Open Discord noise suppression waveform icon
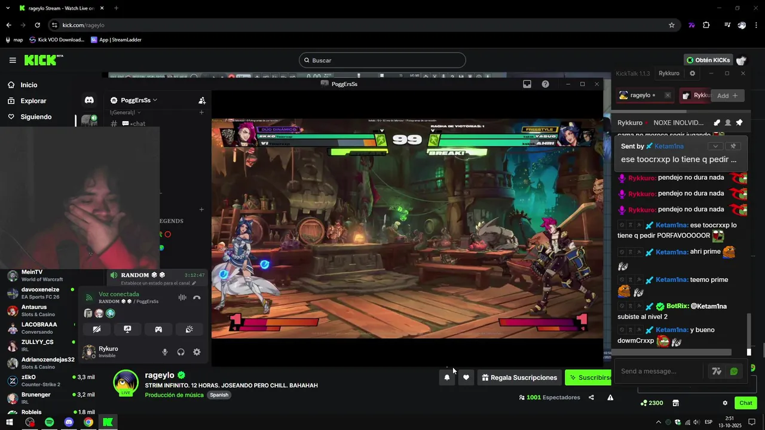This screenshot has height=430, width=765. (x=182, y=297)
